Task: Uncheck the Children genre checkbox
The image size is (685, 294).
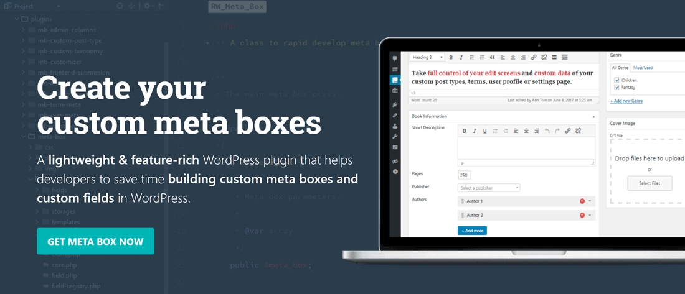Action: pyautogui.click(x=616, y=80)
